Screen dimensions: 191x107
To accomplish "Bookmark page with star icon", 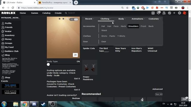I will click(127, 8).
